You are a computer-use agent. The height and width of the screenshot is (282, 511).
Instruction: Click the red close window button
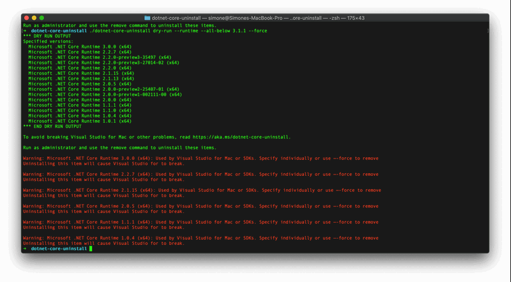coord(27,18)
